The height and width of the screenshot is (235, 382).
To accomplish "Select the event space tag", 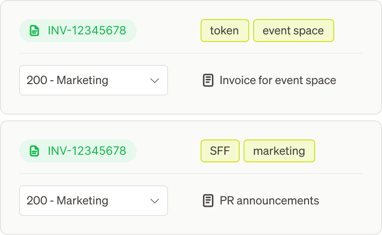I will (293, 31).
